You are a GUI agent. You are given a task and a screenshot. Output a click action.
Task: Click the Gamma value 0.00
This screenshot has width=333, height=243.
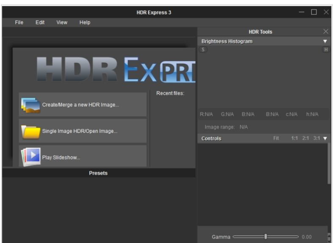coord(307,237)
